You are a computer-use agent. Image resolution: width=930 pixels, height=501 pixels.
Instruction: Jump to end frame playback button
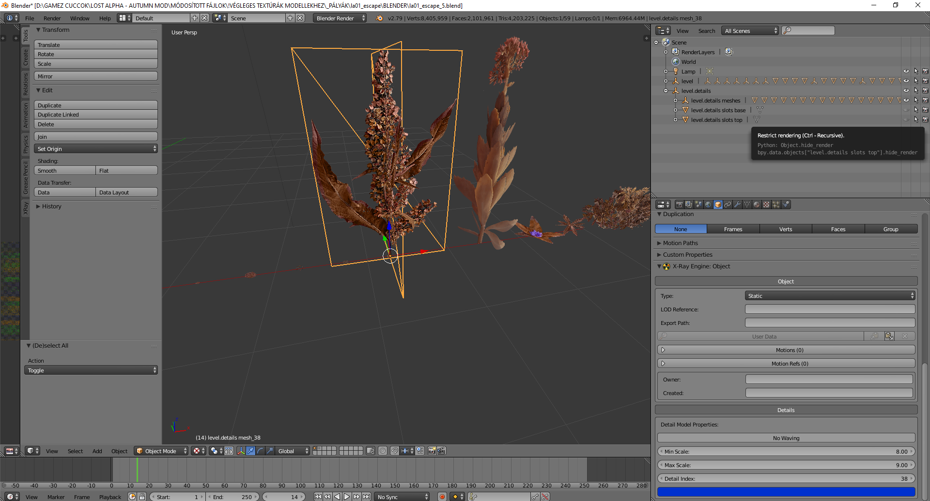pos(367,496)
